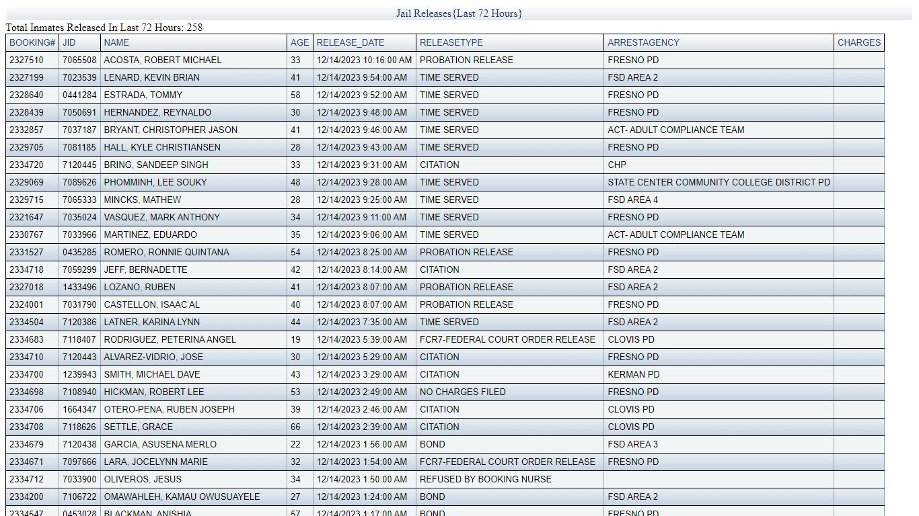This screenshot has width=919, height=516.
Task: Click name ROMERO, RONNIE QUINTANA
Action: (x=167, y=252)
